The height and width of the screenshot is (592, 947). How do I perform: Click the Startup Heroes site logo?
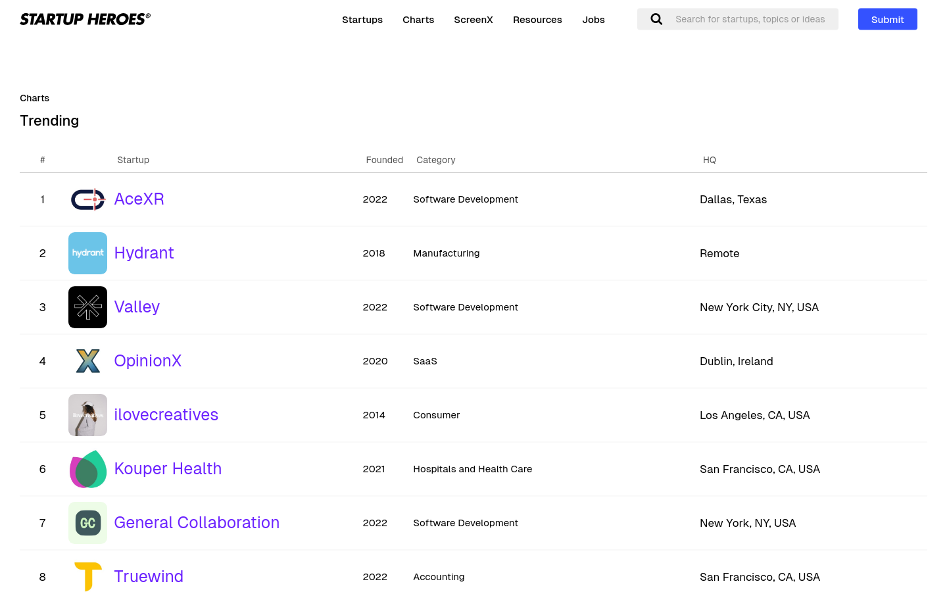[x=85, y=19]
